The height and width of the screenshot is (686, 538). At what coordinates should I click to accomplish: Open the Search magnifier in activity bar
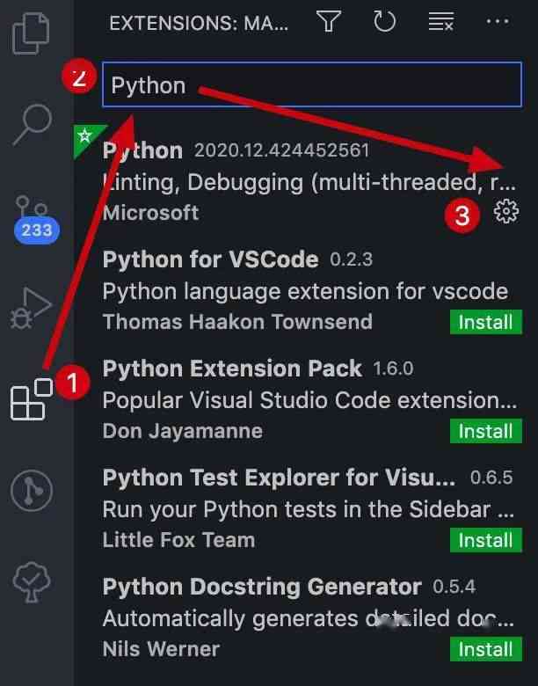pos(33,124)
